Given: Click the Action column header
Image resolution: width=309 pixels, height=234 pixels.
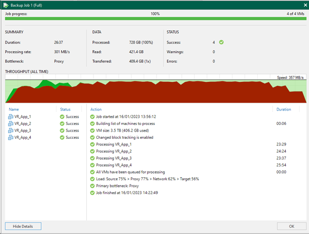Looking at the screenshot, I should [96, 110].
